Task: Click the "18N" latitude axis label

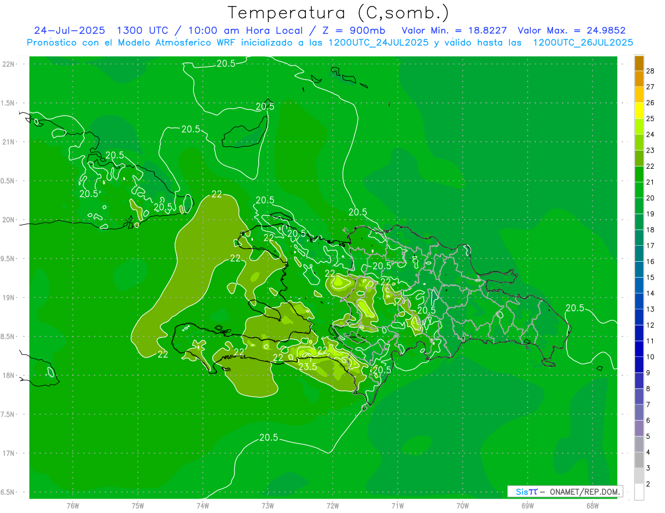Action: tap(8, 375)
